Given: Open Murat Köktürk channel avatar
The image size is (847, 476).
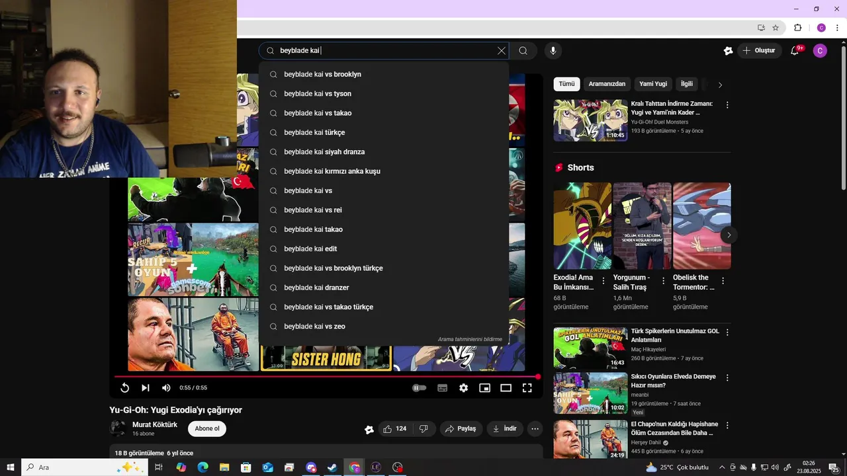Looking at the screenshot, I should (118, 428).
